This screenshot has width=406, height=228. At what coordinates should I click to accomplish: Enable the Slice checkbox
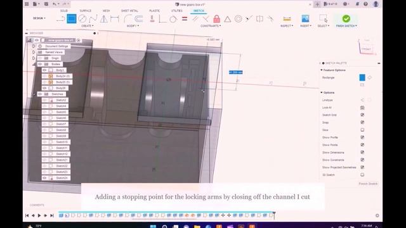[362, 130]
